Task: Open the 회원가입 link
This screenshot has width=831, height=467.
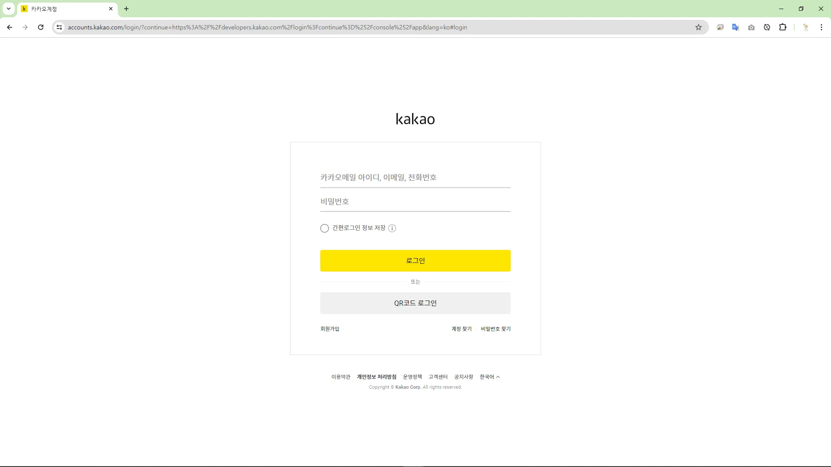Action: pyautogui.click(x=330, y=329)
